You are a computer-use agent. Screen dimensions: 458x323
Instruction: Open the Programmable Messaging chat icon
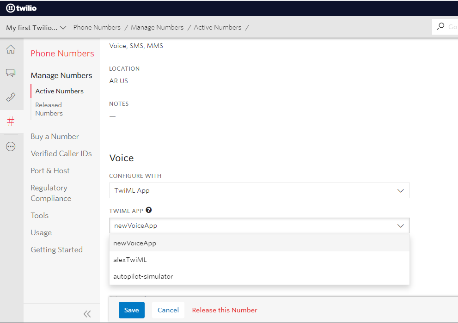click(11, 73)
